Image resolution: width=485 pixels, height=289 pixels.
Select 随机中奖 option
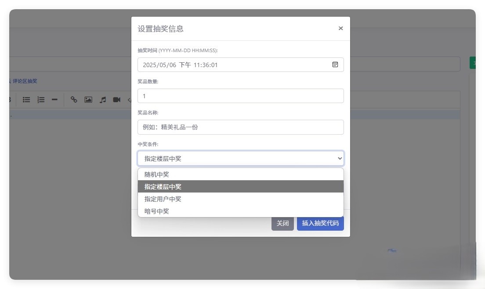pyautogui.click(x=241, y=175)
